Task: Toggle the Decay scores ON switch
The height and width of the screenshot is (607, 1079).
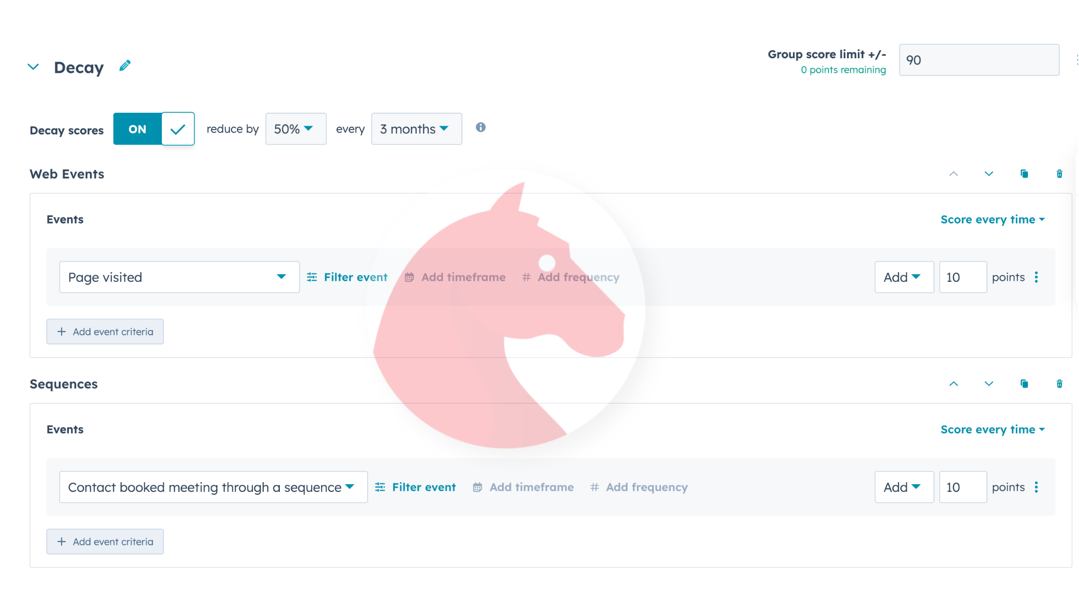Action: pyautogui.click(x=154, y=129)
